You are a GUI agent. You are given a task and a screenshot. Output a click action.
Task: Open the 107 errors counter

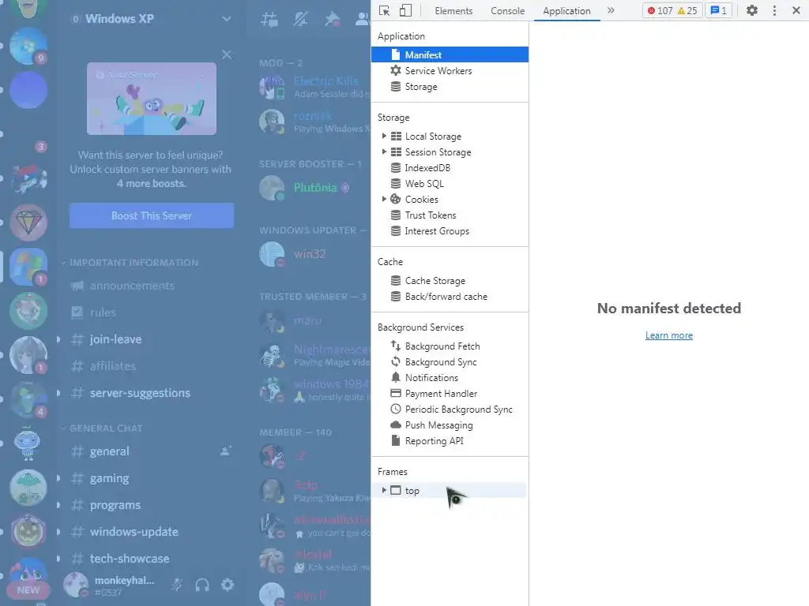(x=660, y=10)
